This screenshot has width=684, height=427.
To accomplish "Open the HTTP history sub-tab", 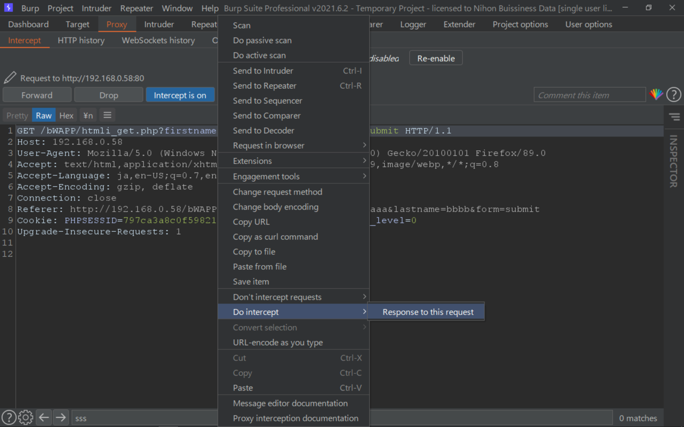I will click(x=81, y=40).
